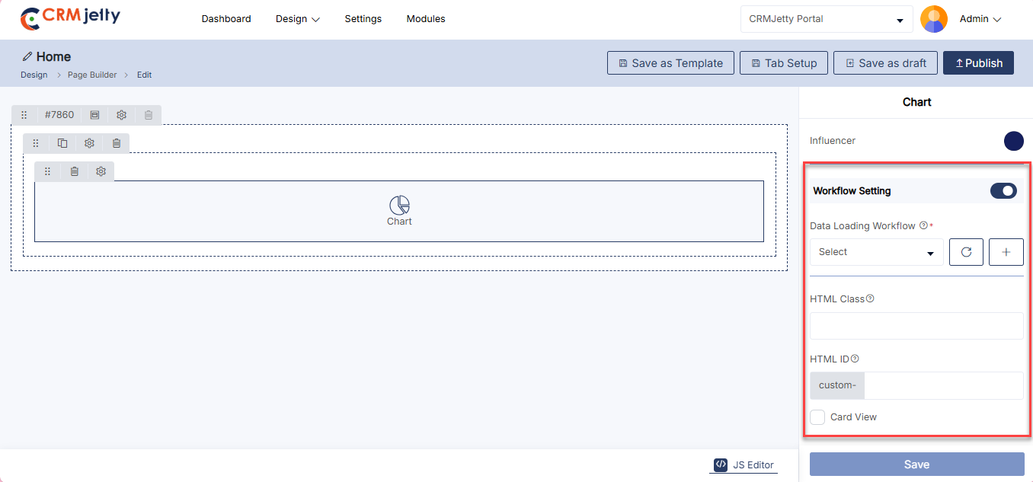Duplicate the row using the copy icon
The width and height of the screenshot is (1033, 482).
pyautogui.click(x=62, y=143)
